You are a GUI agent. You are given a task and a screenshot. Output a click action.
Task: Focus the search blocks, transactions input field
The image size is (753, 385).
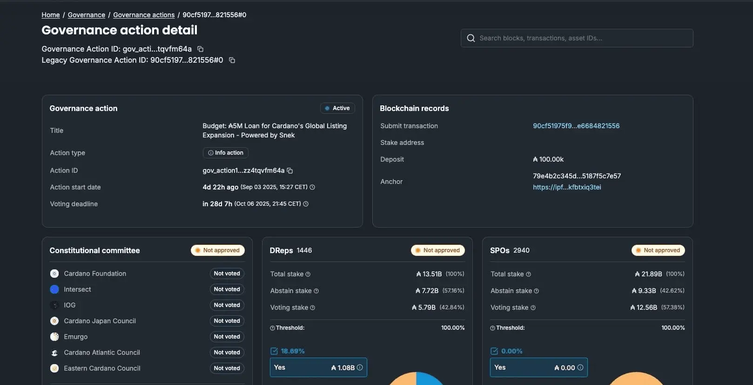577,38
